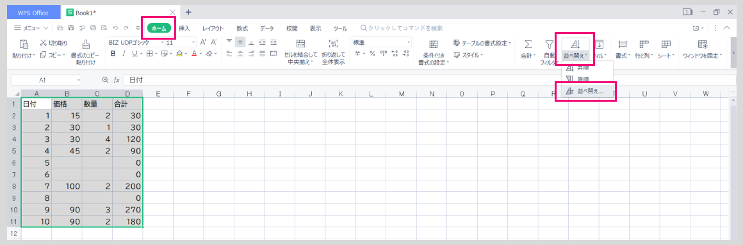Viewport: 743px width, 245px height.
Task: Open Table Format (テーブルの書式設定) dropdown
Action: 482,43
